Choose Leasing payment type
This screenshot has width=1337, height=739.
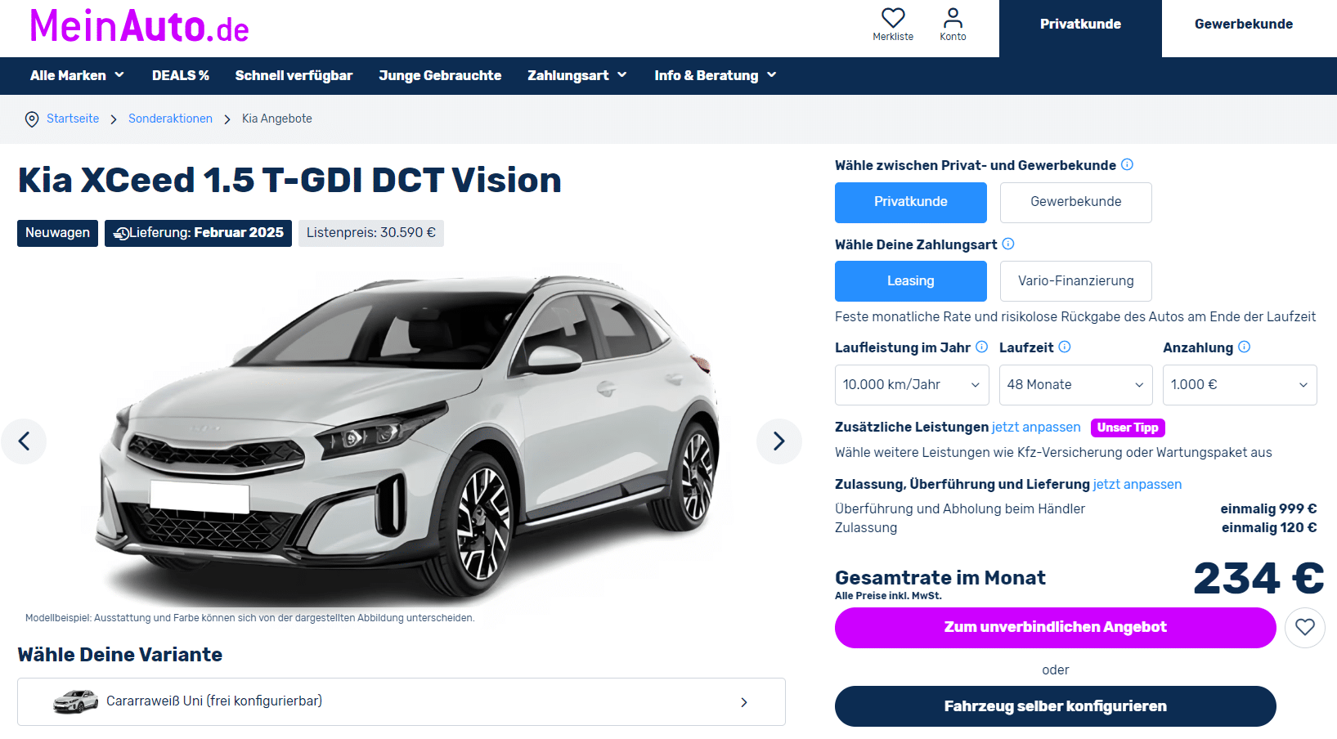(911, 281)
